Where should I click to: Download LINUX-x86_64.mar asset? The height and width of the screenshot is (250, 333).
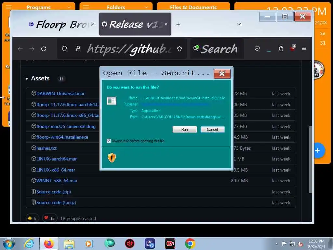pos(56,170)
